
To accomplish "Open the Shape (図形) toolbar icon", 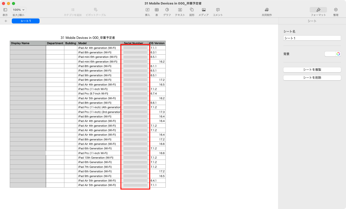I will coord(192,10).
